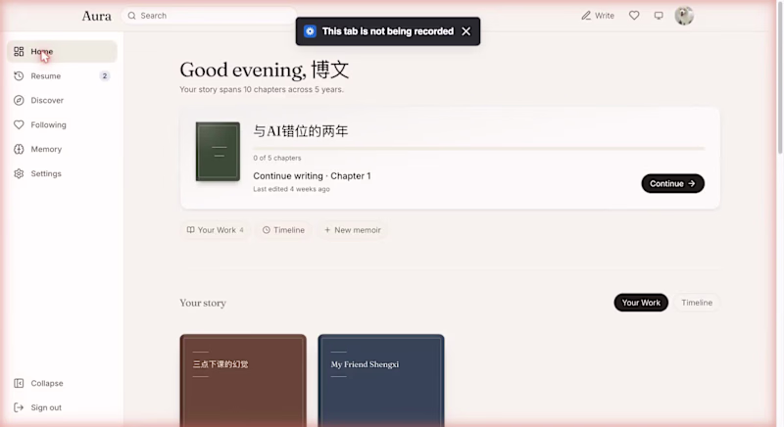Viewport: 784px width, 427px height.
Task: Open the user profile avatar
Action: pyautogui.click(x=684, y=16)
